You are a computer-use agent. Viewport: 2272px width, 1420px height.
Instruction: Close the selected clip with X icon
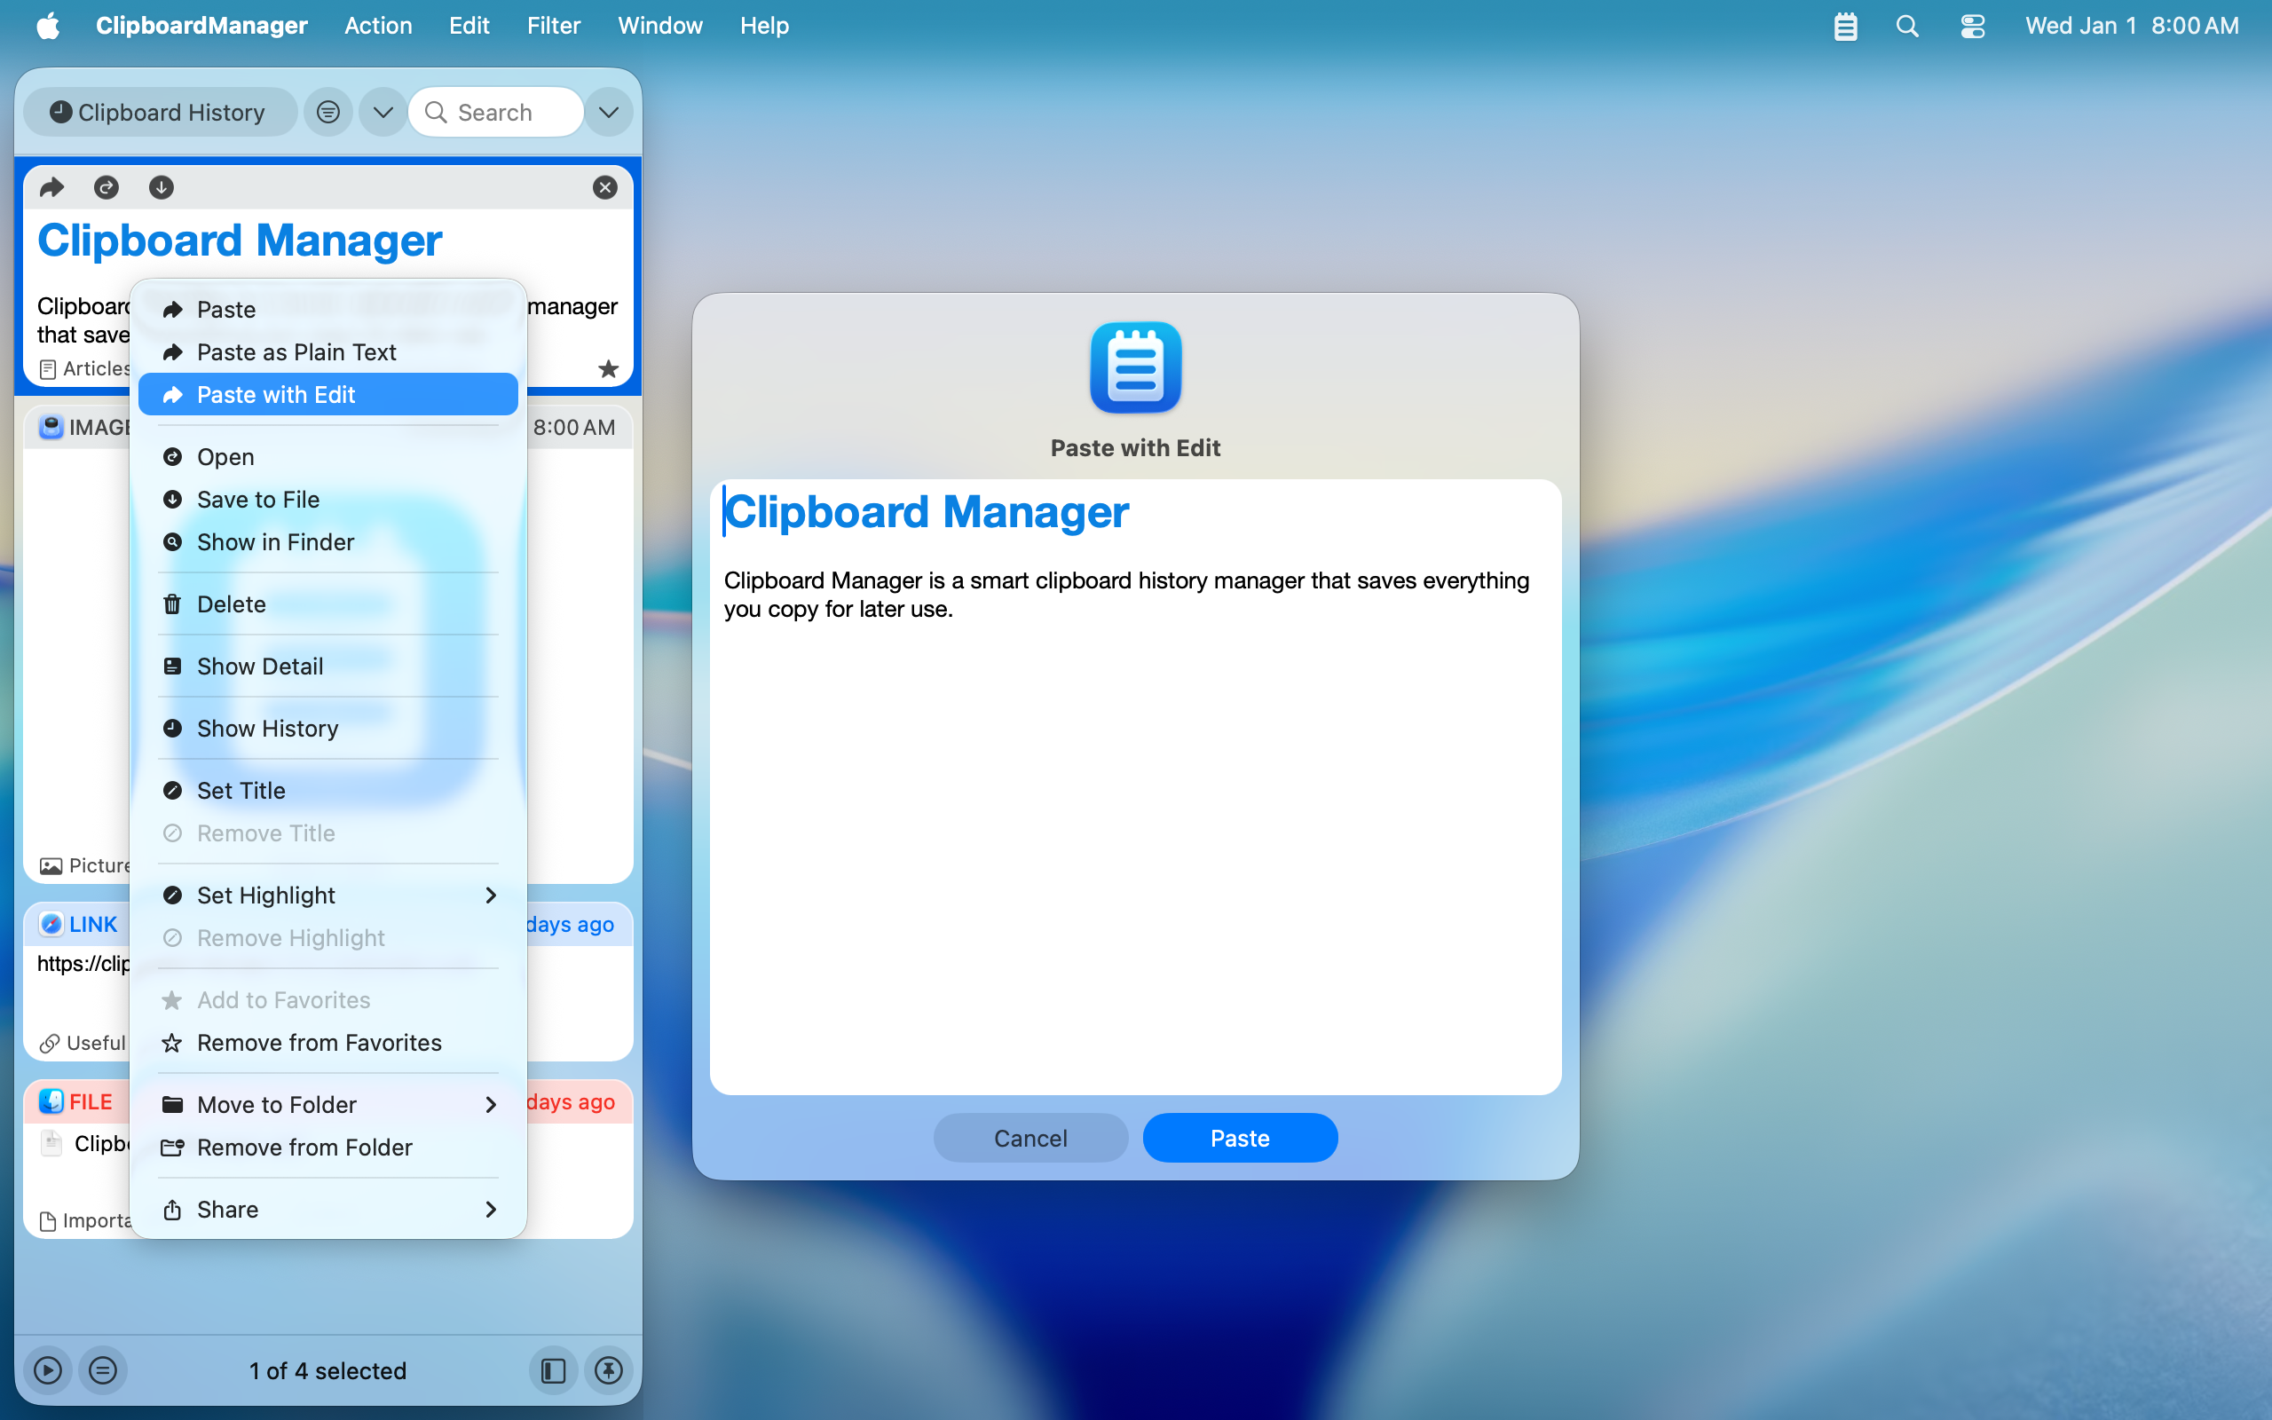pyautogui.click(x=604, y=188)
